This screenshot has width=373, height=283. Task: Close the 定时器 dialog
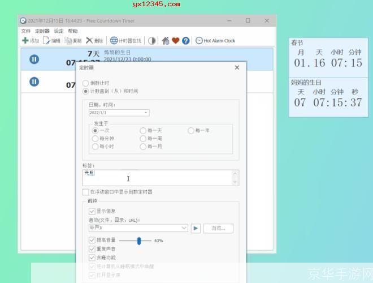point(237,68)
